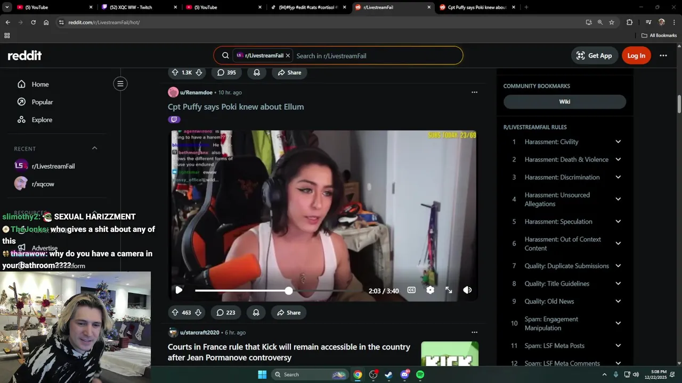
Task: Open 223 comments on Cpt Puffy post
Action: pyautogui.click(x=226, y=313)
